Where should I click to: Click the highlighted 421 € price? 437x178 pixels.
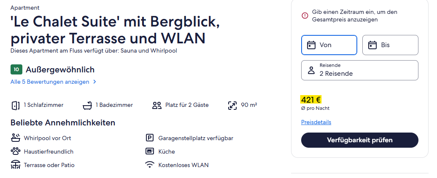(311, 100)
